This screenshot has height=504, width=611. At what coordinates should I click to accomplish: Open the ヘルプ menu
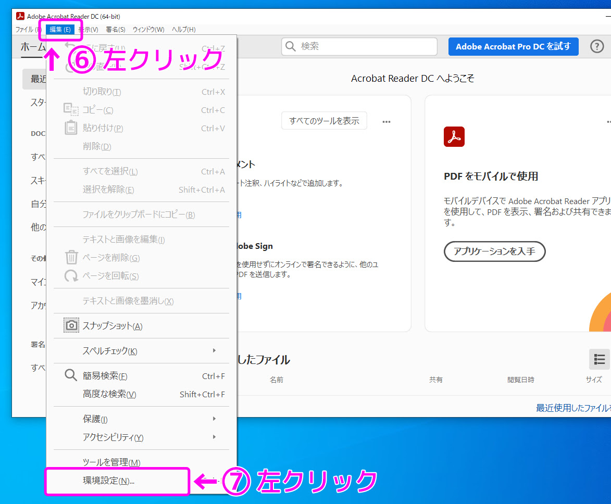[183, 30]
